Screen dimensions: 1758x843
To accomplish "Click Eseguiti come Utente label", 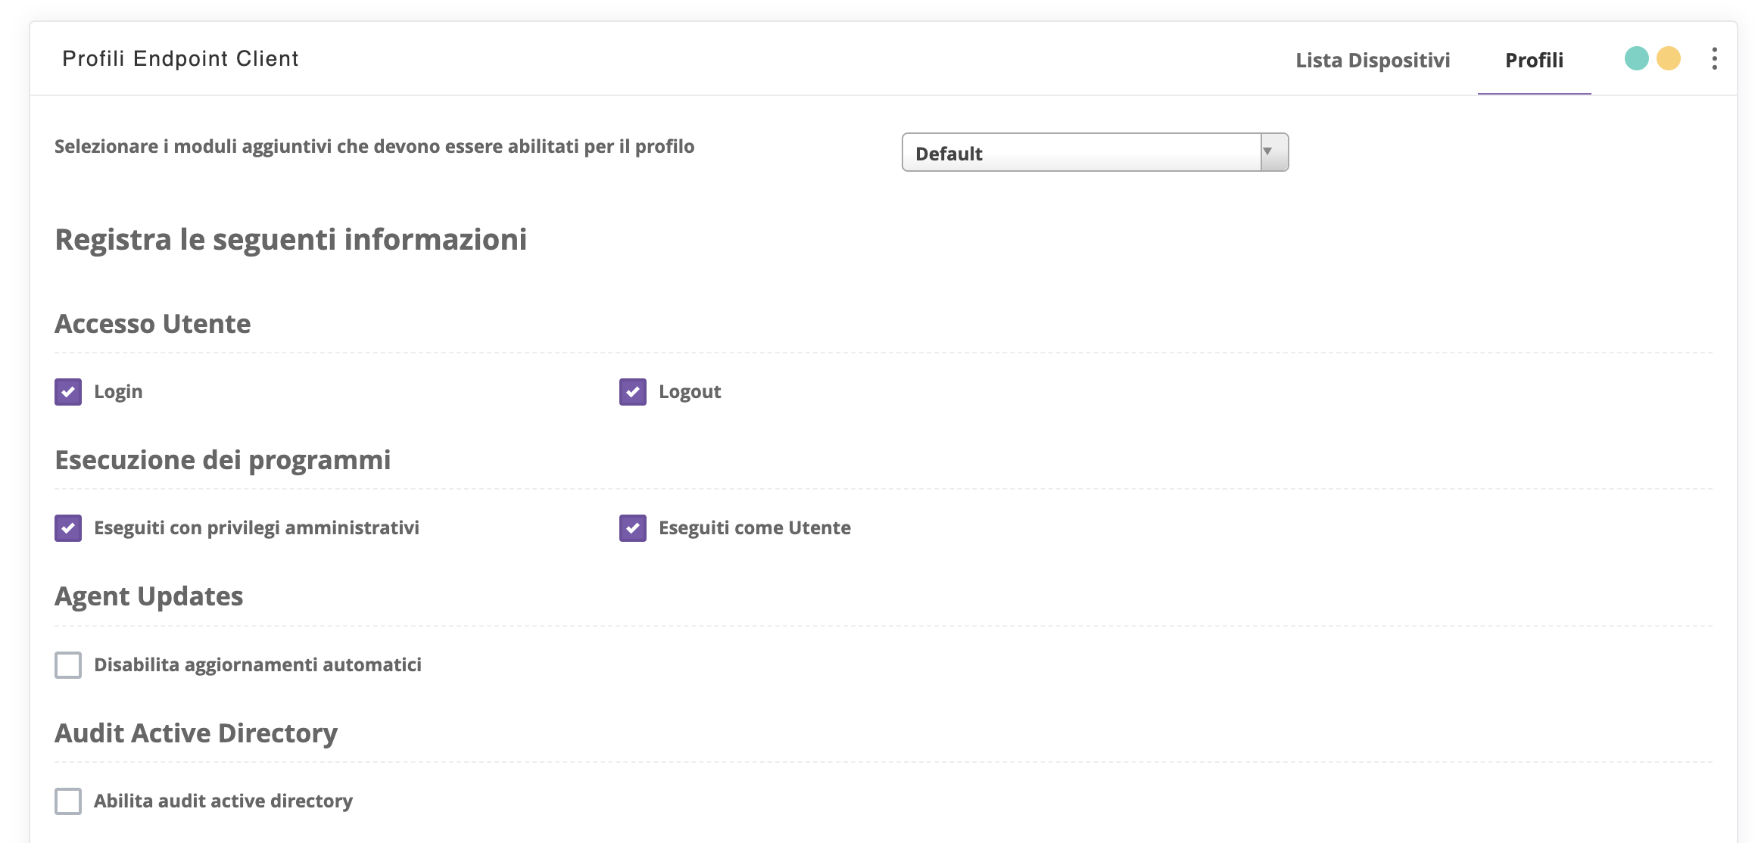I will (x=754, y=528).
